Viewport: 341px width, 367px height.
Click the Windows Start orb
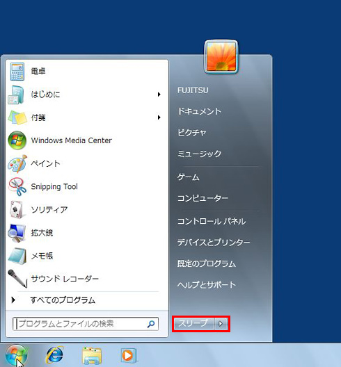16,356
